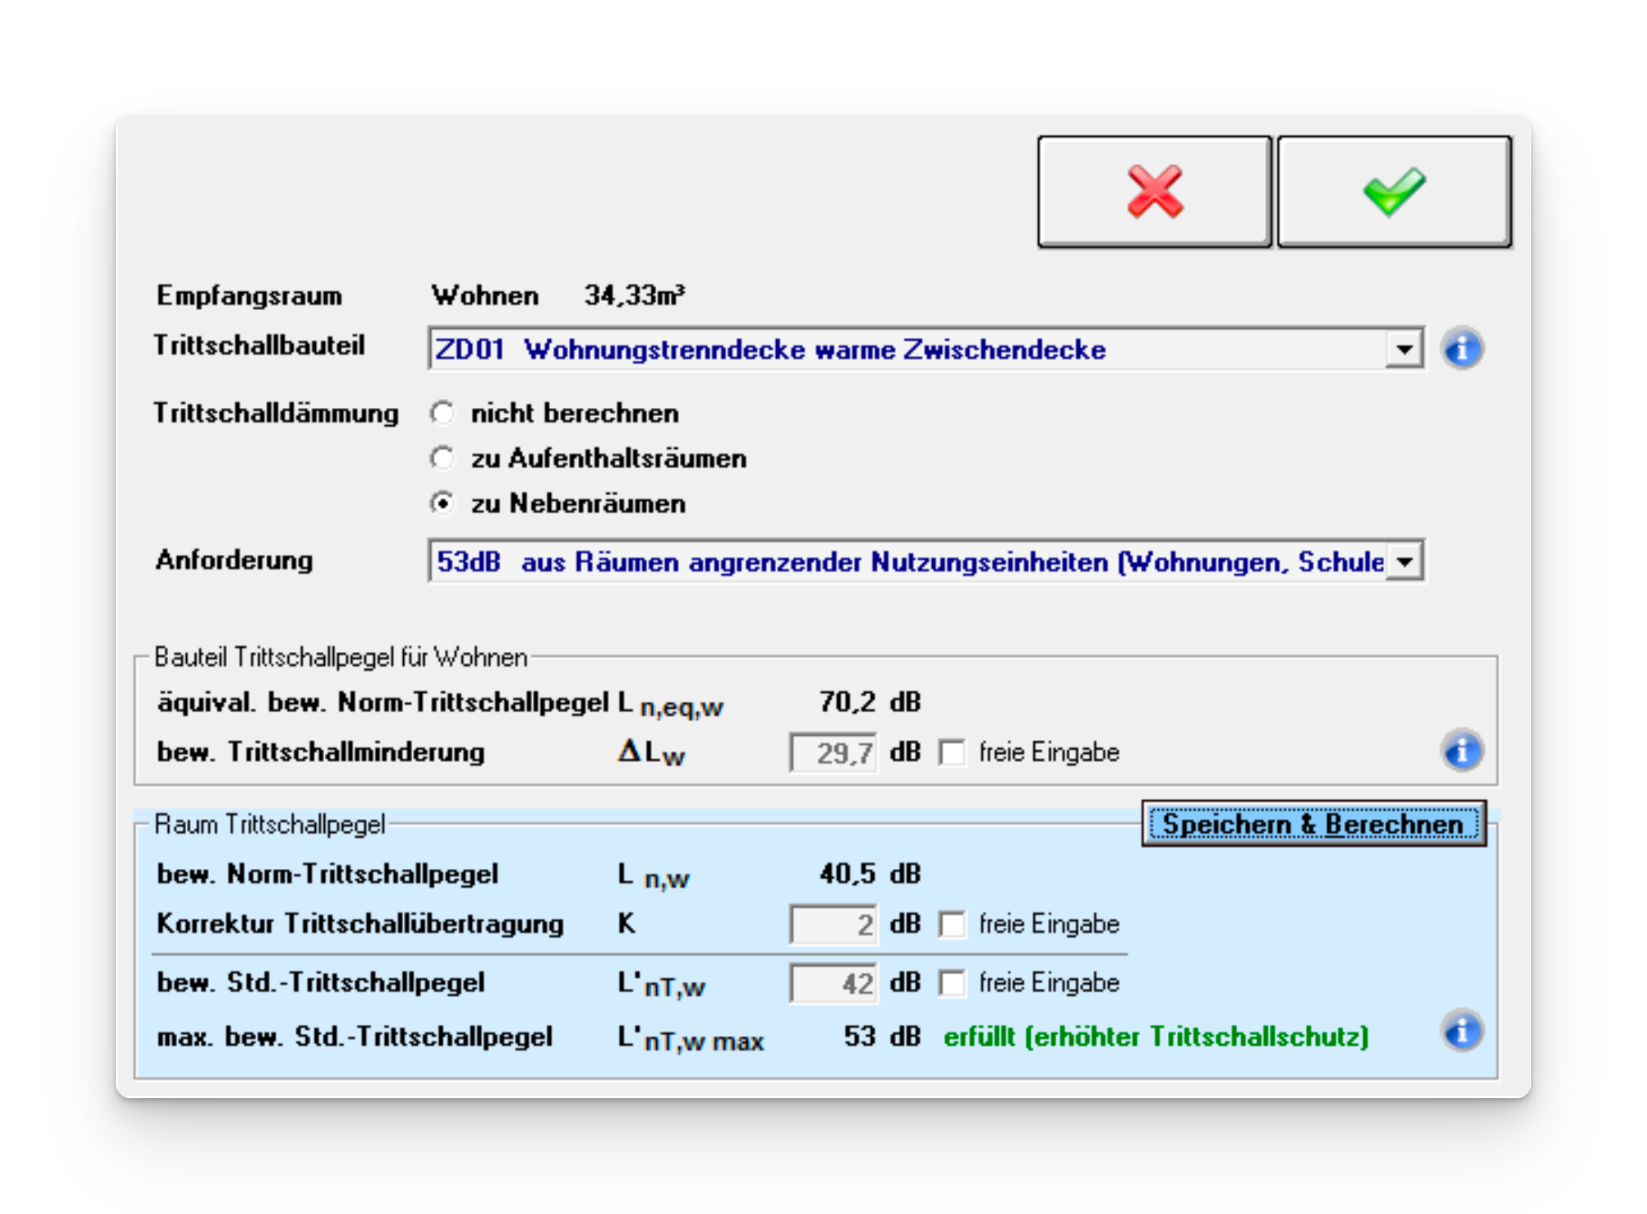Enable freie Eingabe for Trittschallminderung ΔLw

click(952, 752)
